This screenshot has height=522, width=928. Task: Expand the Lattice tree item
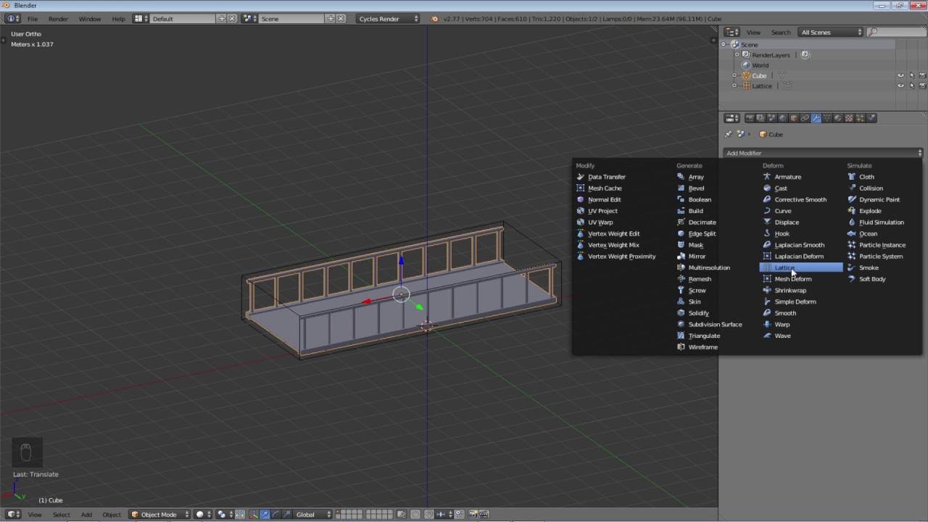tap(734, 86)
